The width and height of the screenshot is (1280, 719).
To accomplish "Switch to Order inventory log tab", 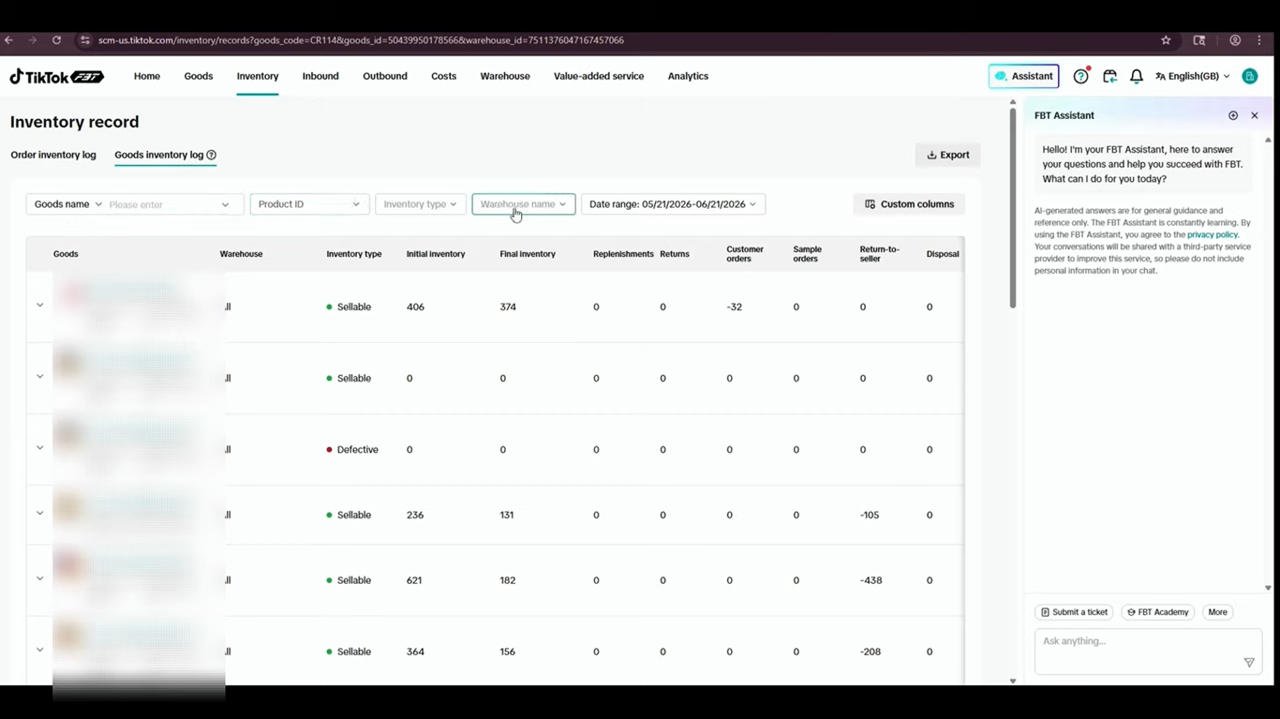I will [x=53, y=155].
